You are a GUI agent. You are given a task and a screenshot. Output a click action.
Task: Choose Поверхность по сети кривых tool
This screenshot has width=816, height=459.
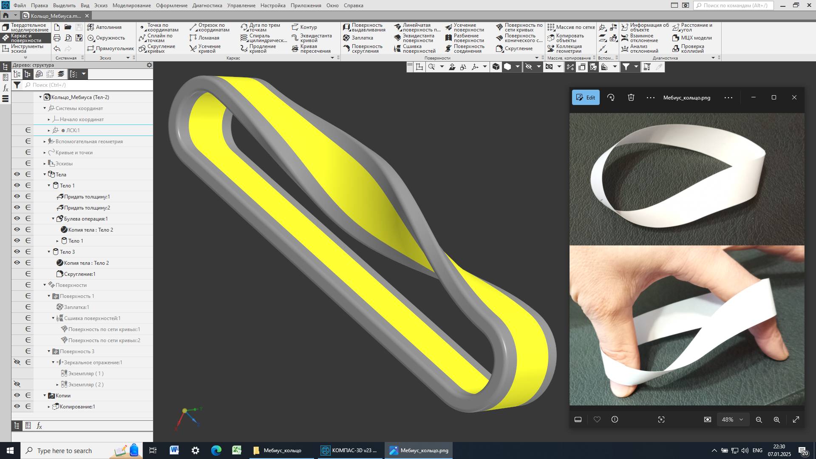[519, 27]
